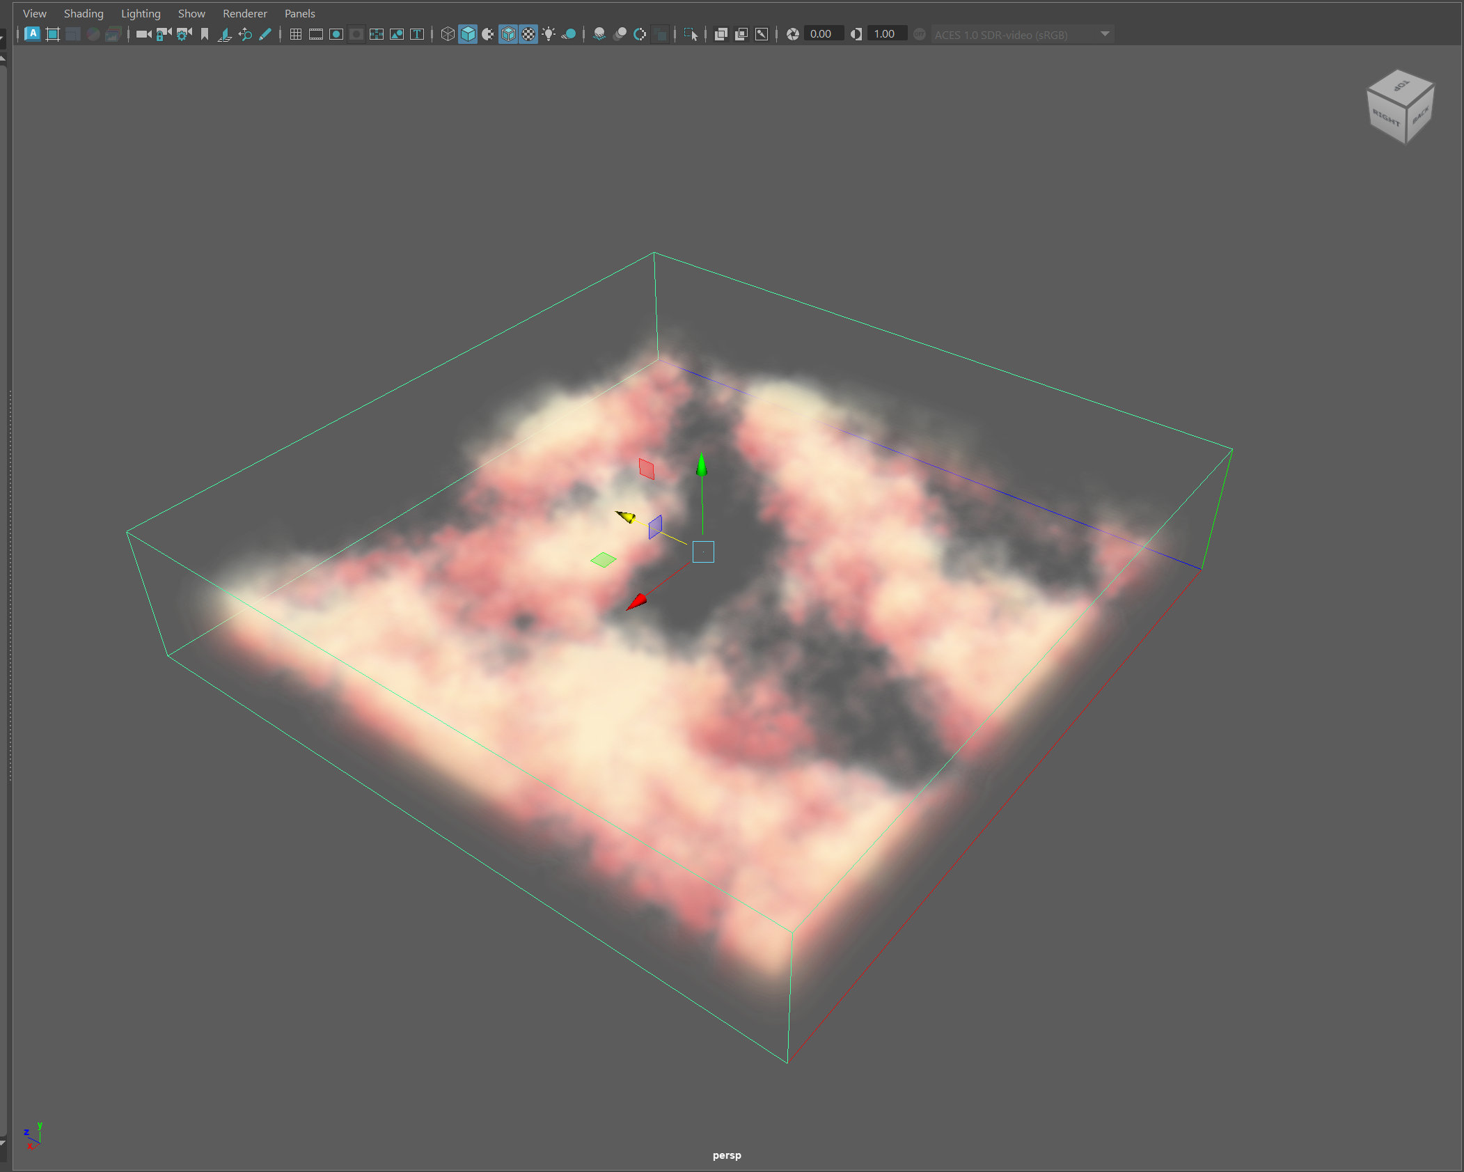The width and height of the screenshot is (1464, 1172).
Task: Toggle Wireframe on Shaded mode
Action: click(x=509, y=34)
